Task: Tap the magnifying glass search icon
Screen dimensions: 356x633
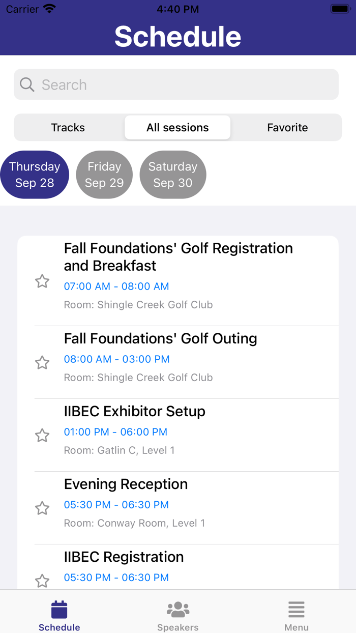Action: [x=27, y=84]
